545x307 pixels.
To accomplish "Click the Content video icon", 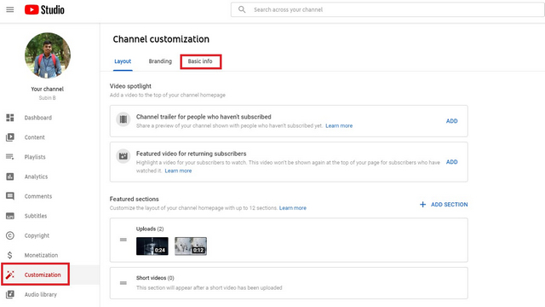I will (10, 137).
